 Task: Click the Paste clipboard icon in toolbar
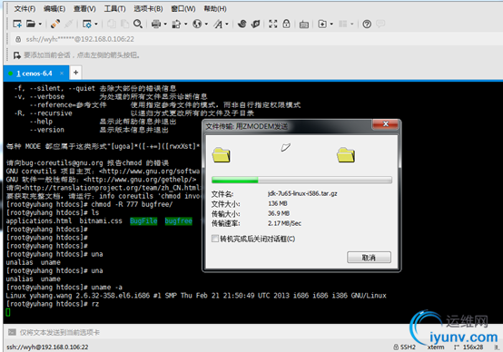tap(124, 24)
